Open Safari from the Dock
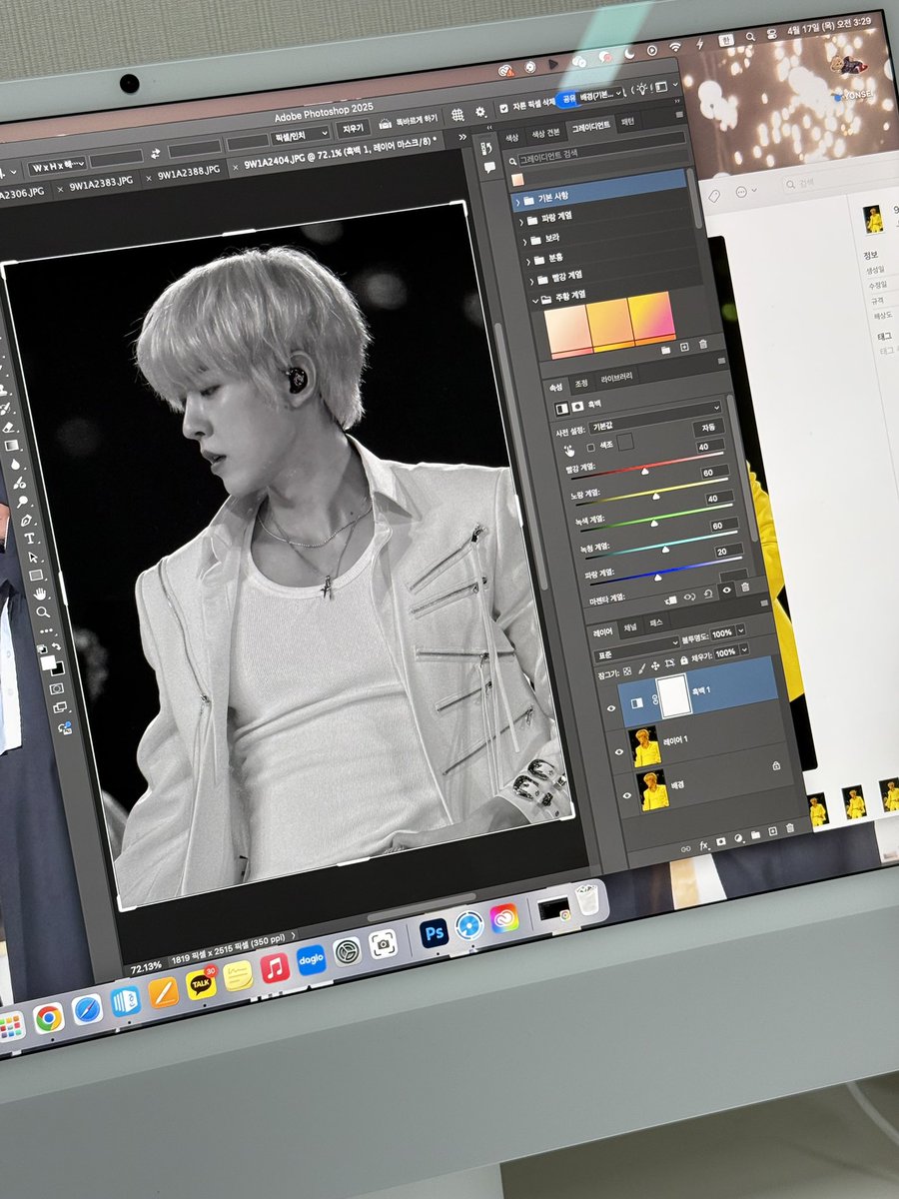This screenshot has height=1199, width=899. click(87, 1009)
